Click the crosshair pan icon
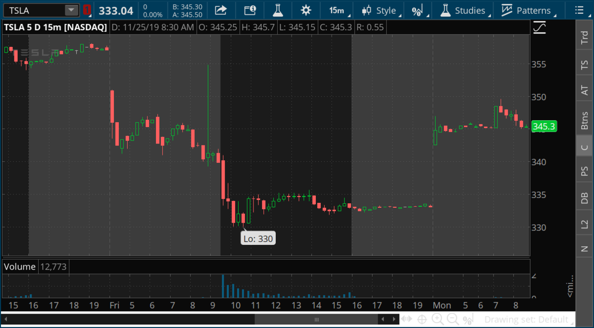This screenshot has height=328, width=594. coord(422,319)
